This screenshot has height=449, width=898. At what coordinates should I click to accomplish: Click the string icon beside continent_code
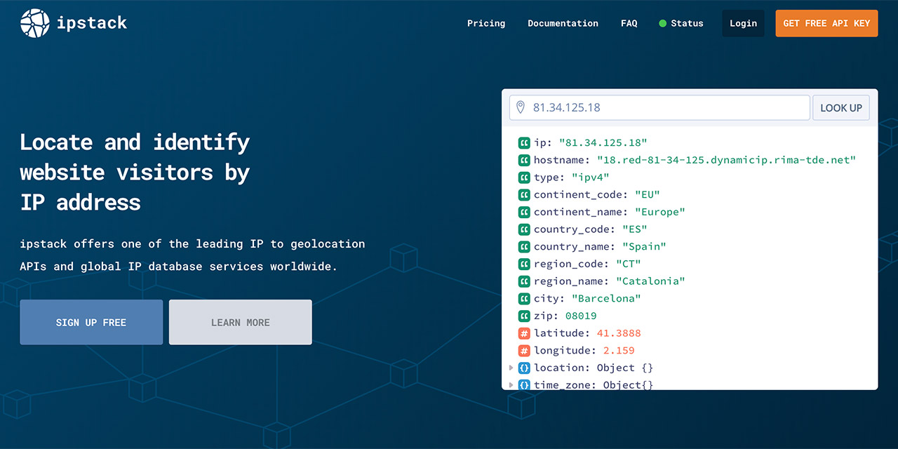524,194
